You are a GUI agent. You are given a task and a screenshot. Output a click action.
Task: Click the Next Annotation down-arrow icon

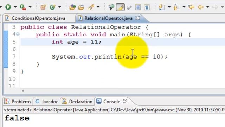[161, 7]
